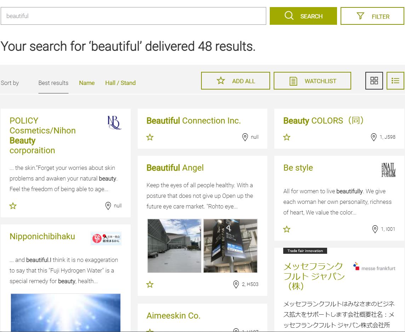Viewport: 405px width, 332px height.
Task: Click the Be style description text
Action: click(x=337, y=202)
